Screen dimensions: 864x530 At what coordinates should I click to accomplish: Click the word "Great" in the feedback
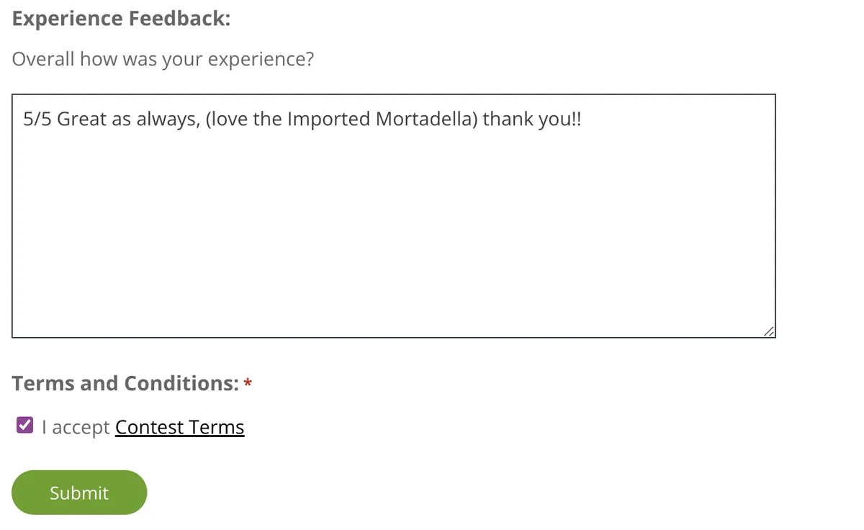coord(81,119)
